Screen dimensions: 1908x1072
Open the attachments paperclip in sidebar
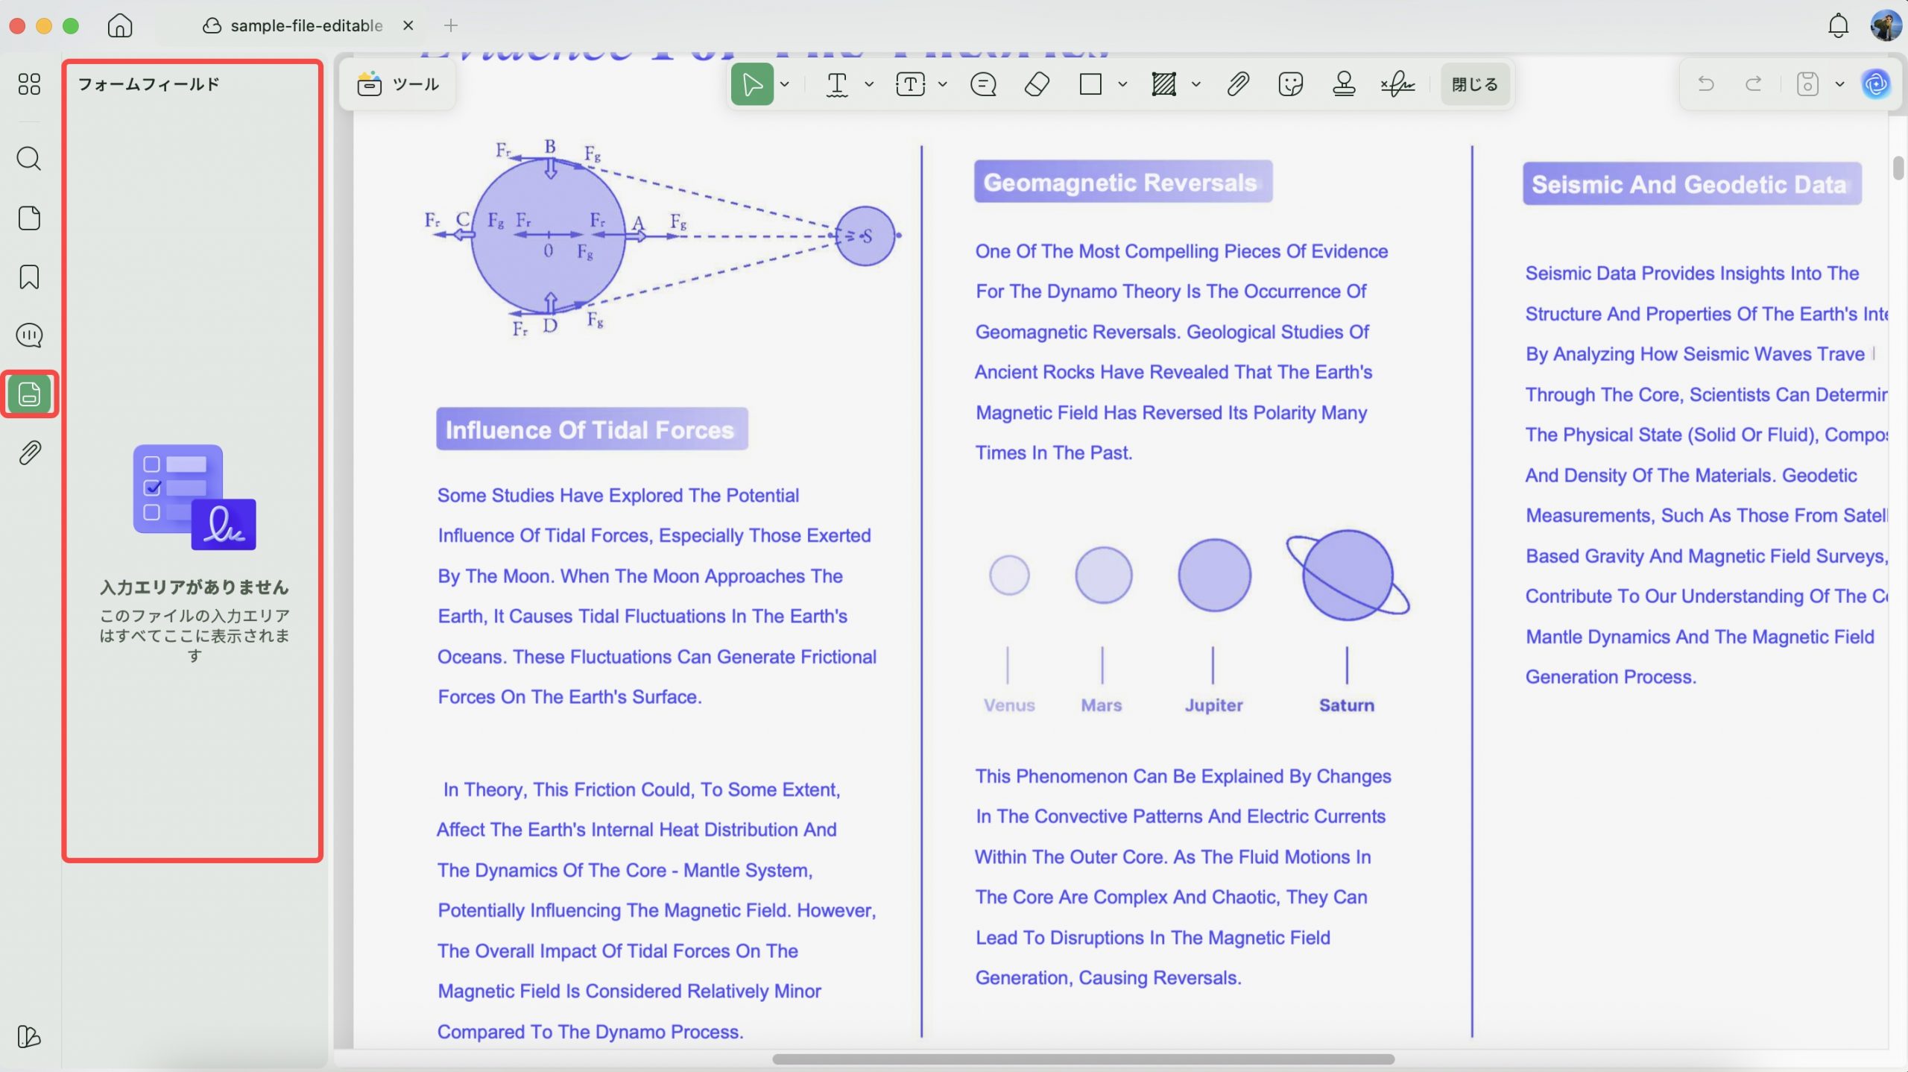coord(29,453)
